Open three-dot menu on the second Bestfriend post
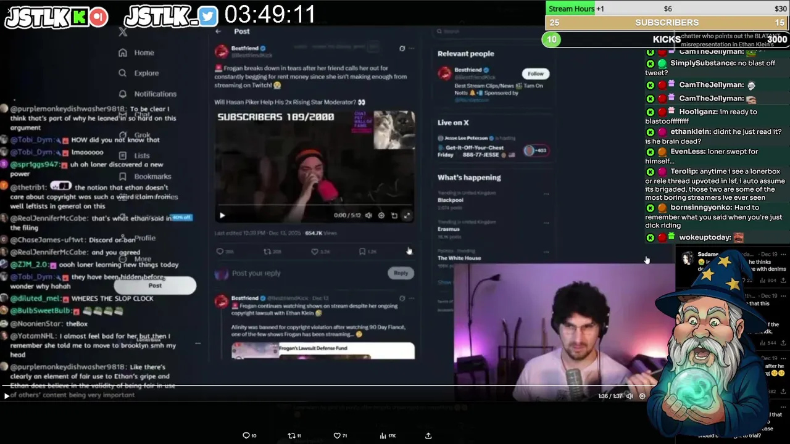Screen dimensions: 790x444 coord(412,298)
